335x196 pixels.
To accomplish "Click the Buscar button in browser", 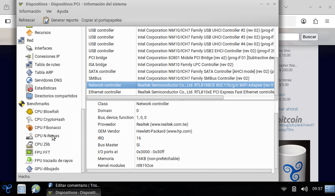I will click(309, 37).
